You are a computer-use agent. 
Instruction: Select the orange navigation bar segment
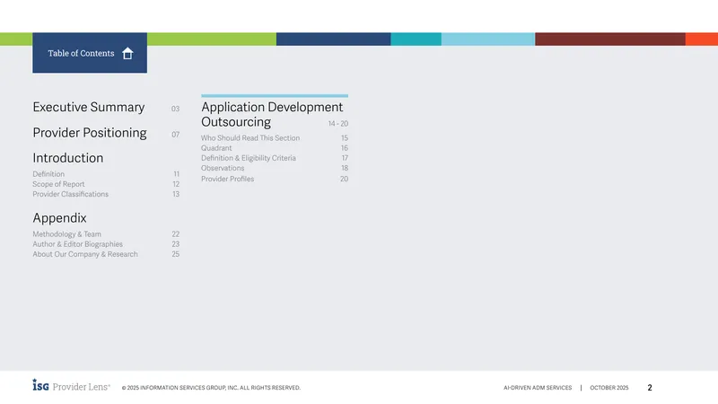[x=702, y=39]
